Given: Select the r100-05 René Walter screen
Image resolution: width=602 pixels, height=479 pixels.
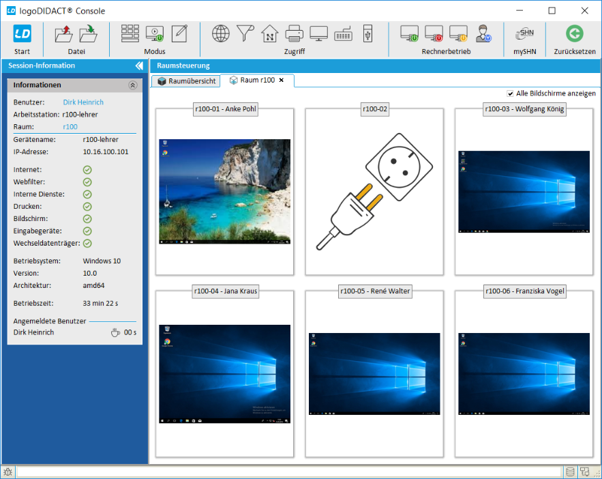Looking at the screenshot, I should (374, 374).
